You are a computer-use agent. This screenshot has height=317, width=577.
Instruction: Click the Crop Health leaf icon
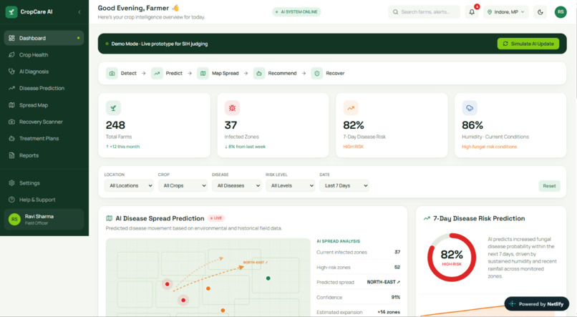tap(11, 55)
